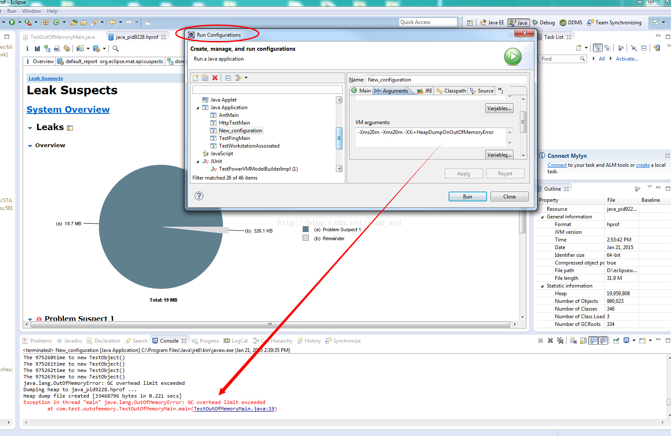Toggle Show Console on standard error

pos(603,340)
